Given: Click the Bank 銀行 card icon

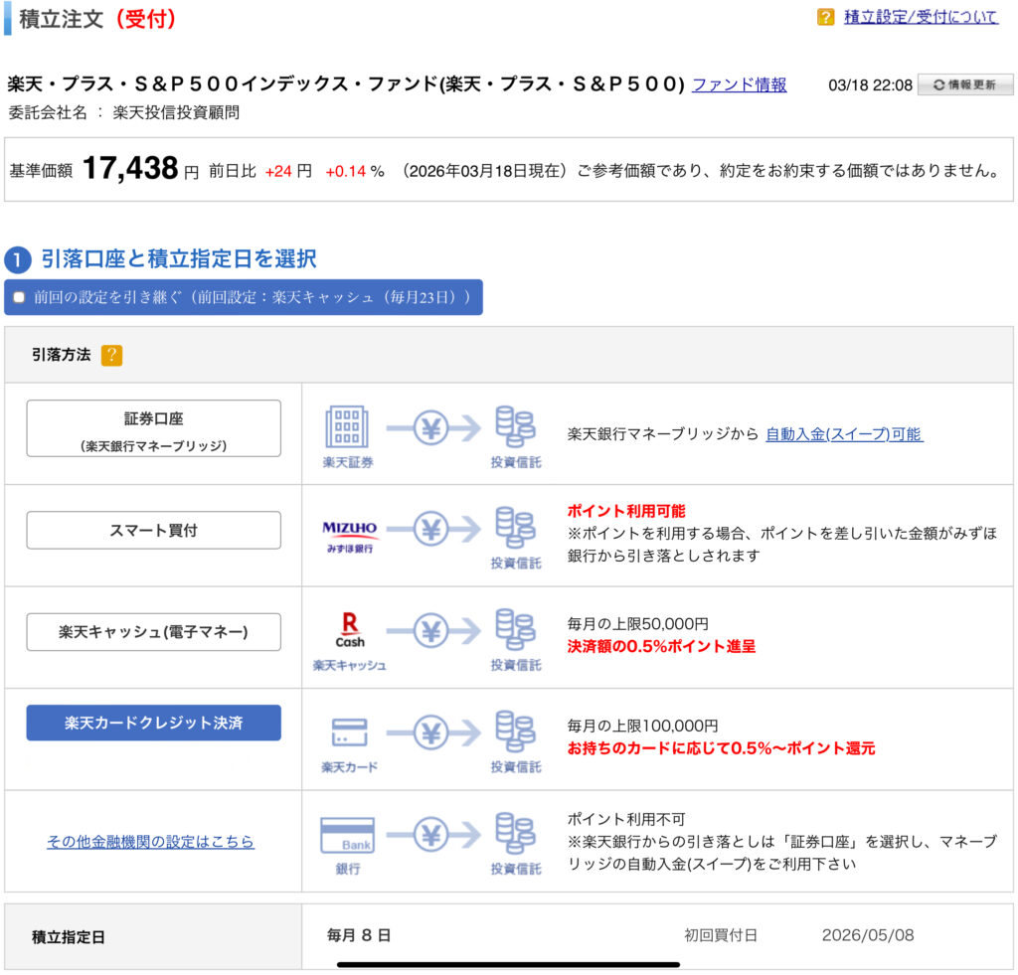Looking at the screenshot, I should tap(347, 836).
